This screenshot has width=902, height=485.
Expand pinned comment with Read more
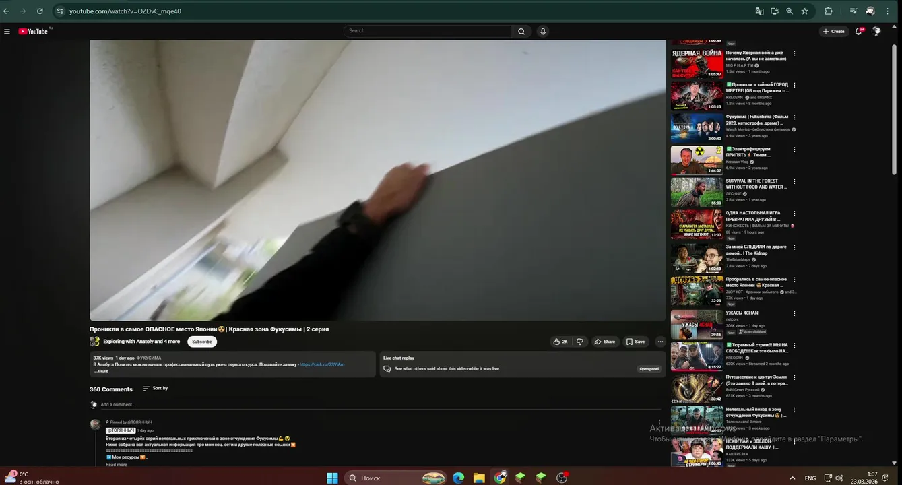point(116,465)
